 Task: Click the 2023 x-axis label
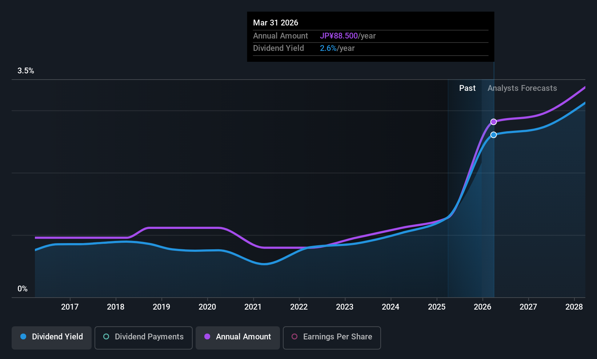point(345,307)
